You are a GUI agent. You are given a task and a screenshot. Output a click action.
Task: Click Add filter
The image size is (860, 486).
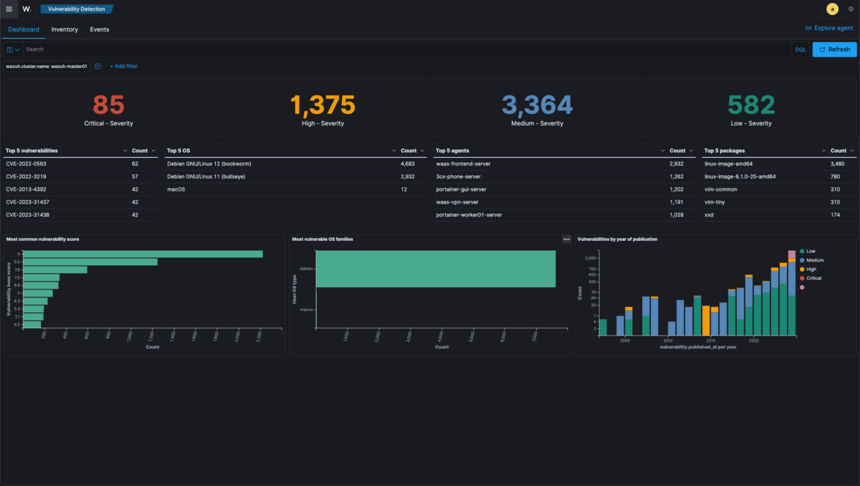pyautogui.click(x=123, y=66)
